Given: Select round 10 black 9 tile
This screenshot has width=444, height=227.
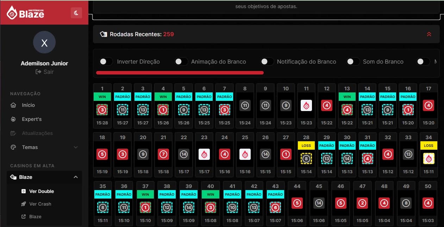Looking at the screenshot, I should [x=286, y=105].
